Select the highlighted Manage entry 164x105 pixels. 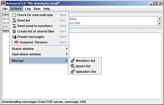39,61
